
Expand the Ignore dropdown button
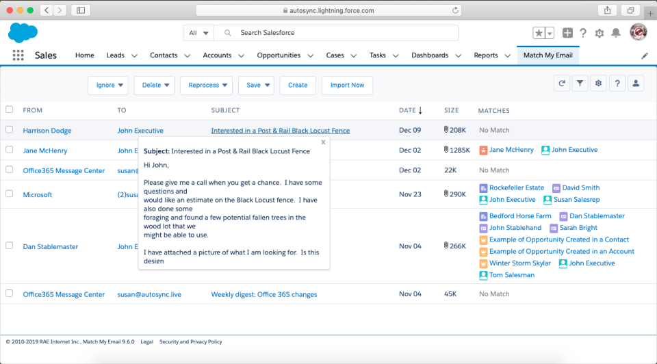point(108,86)
